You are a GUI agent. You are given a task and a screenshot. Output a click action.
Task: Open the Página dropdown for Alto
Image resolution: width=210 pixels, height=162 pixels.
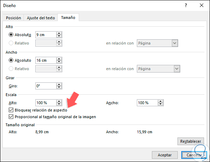[x=175, y=43]
